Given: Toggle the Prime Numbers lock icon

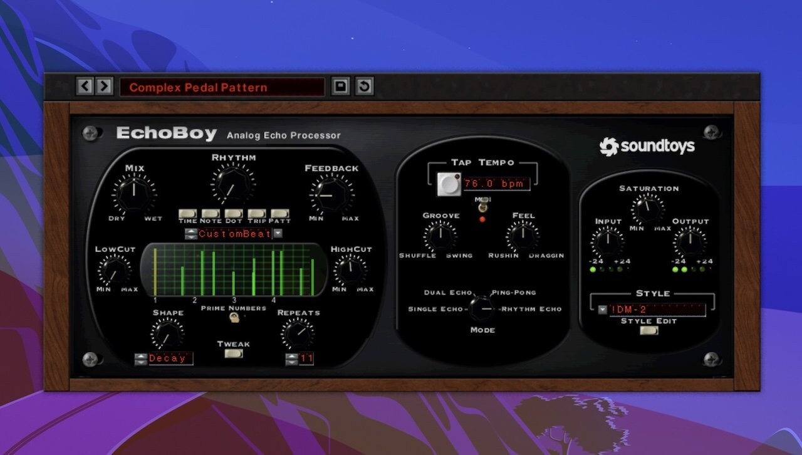Looking at the screenshot, I should [x=234, y=318].
